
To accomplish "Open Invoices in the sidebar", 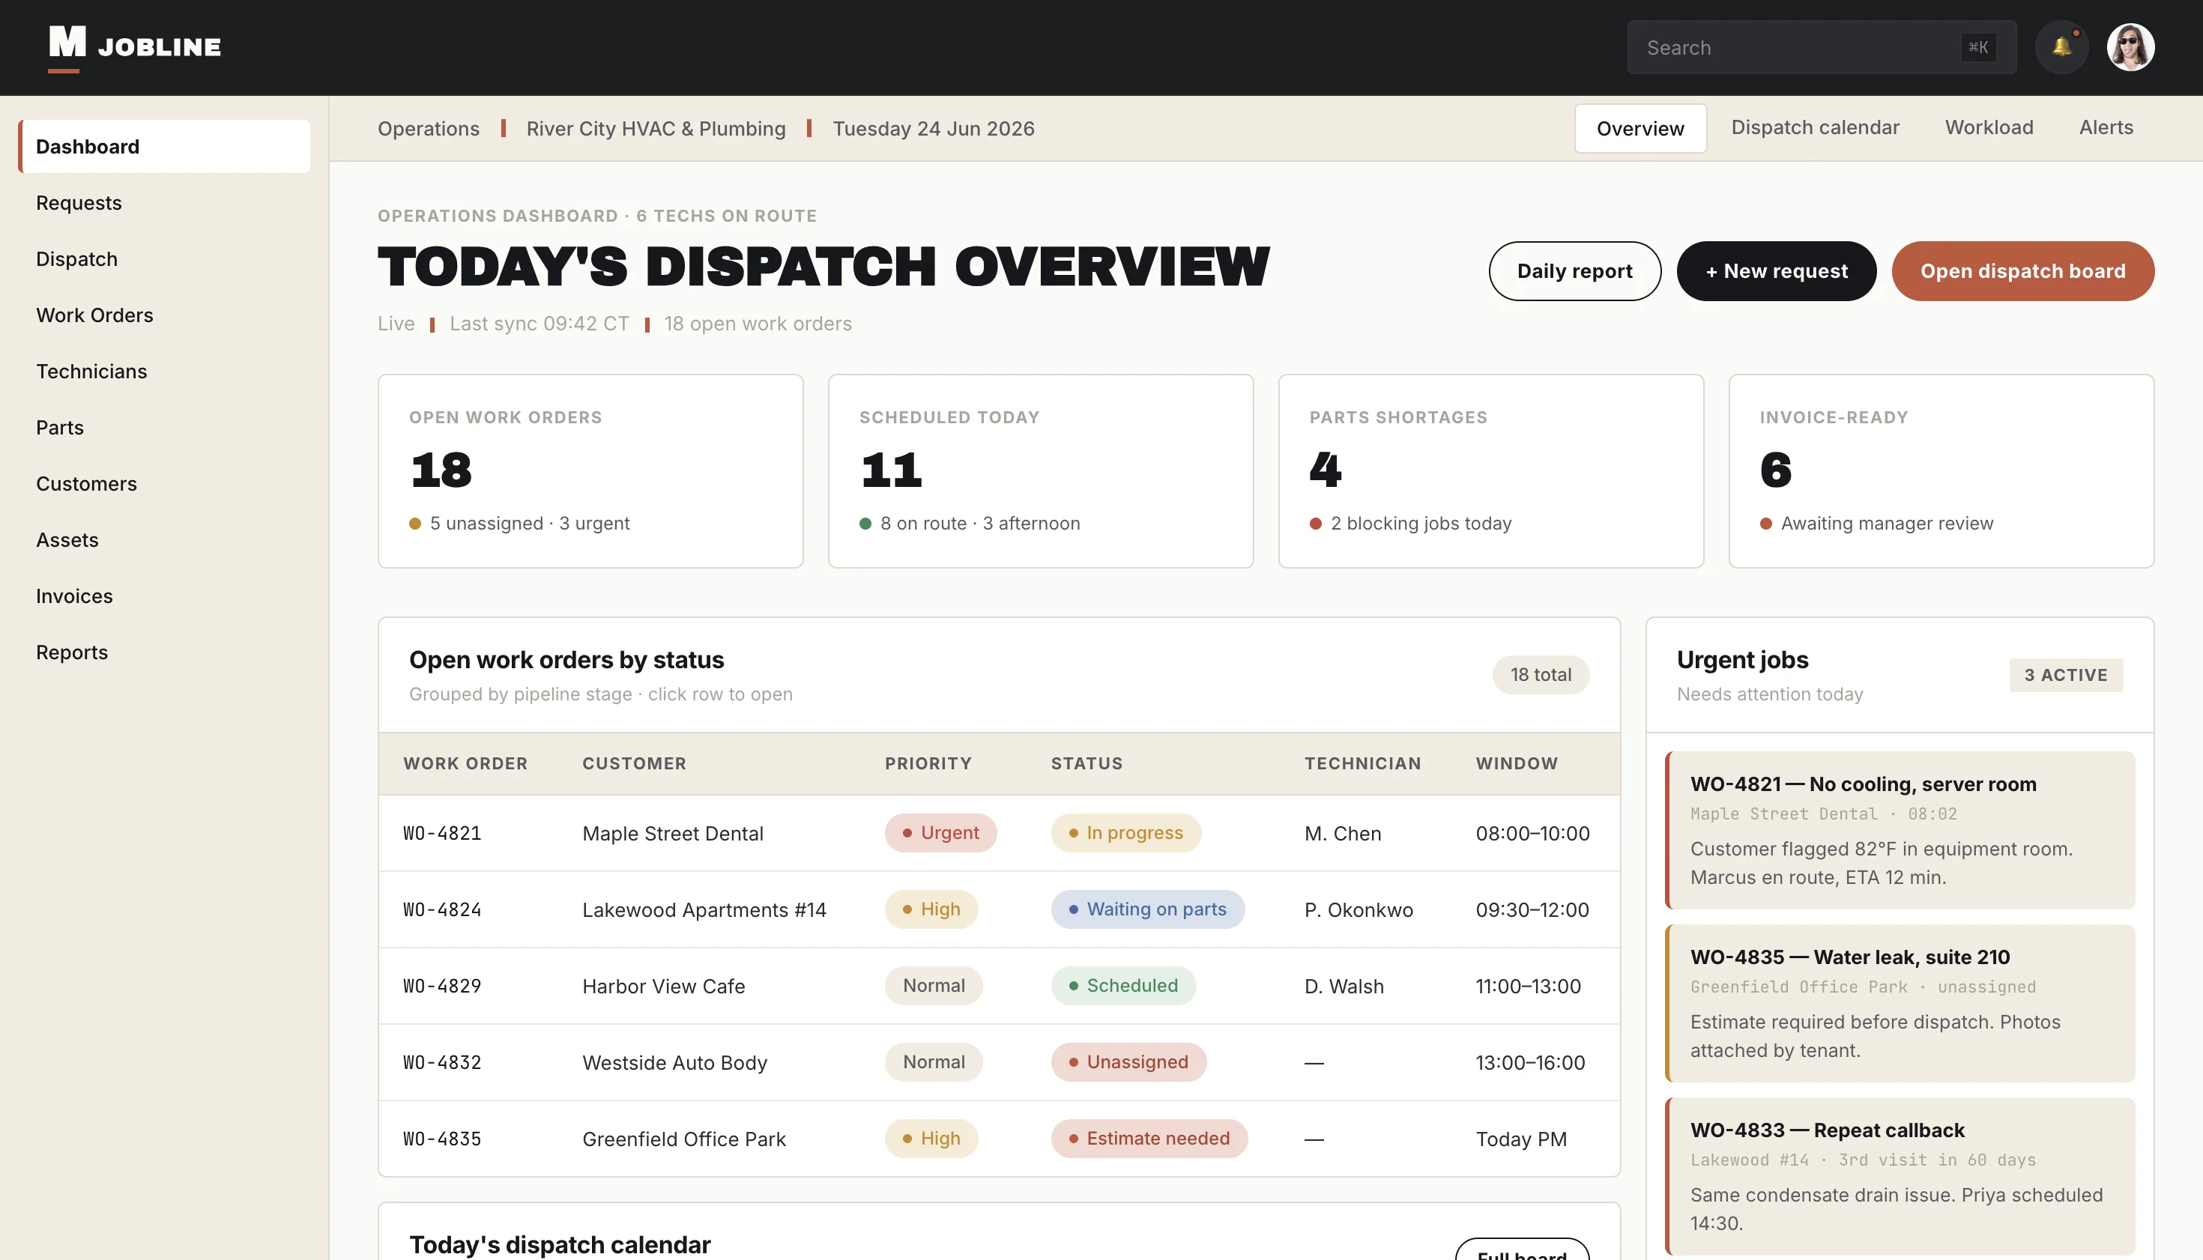I will [163, 596].
